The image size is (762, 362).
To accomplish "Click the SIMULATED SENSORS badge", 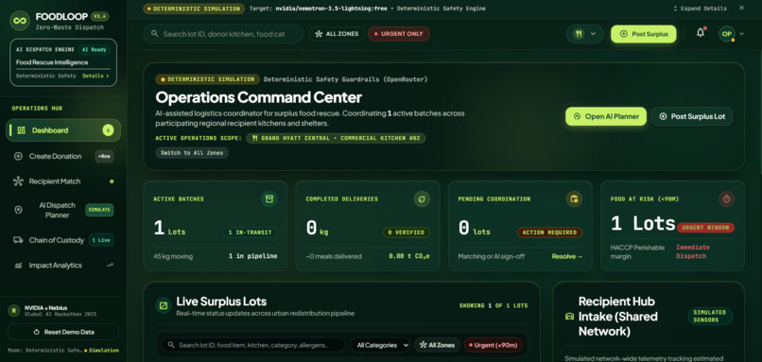I will (x=710, y=316).
